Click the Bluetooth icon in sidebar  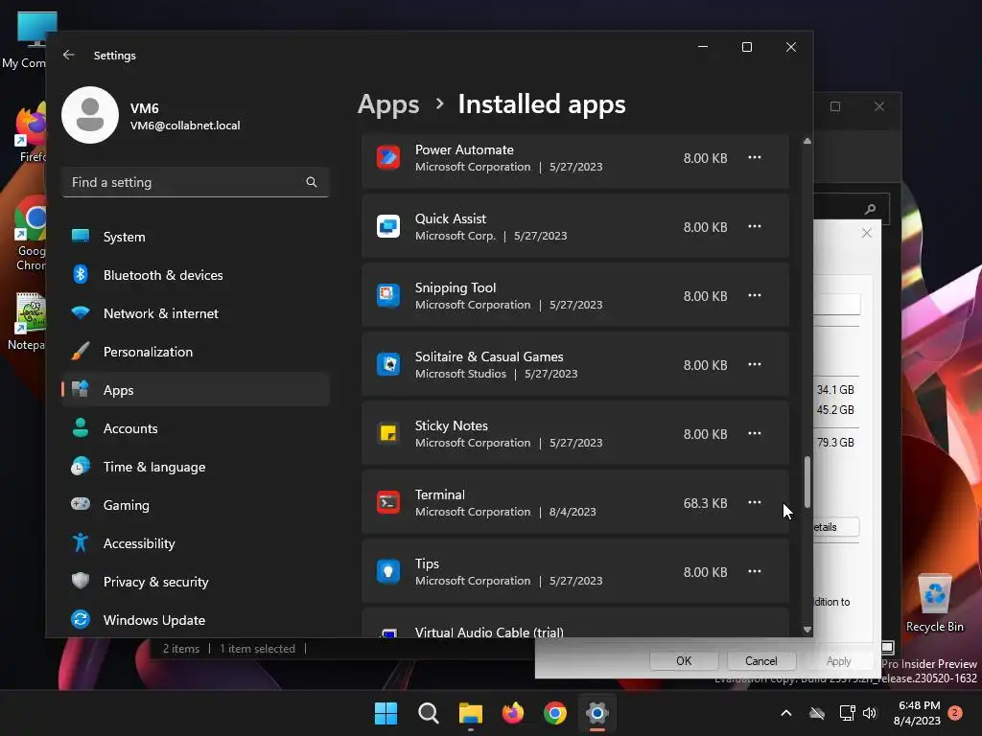(81, 274)
